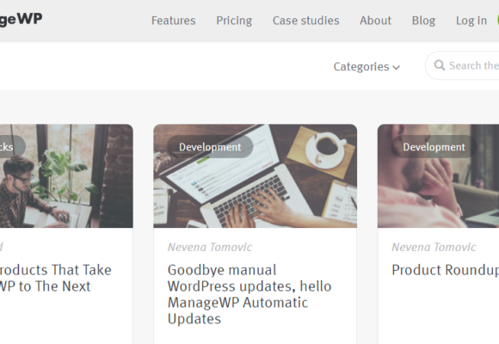Open the Product Roundup article thumbnail
499x344 pixels.
(x=438, y=176)
